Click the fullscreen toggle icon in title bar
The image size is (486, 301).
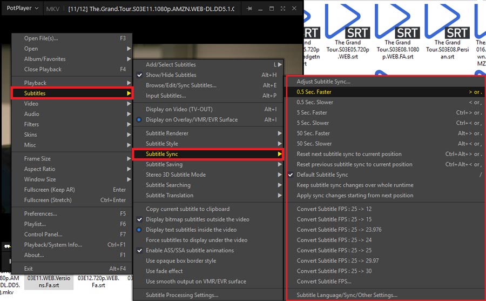point(282,9)
